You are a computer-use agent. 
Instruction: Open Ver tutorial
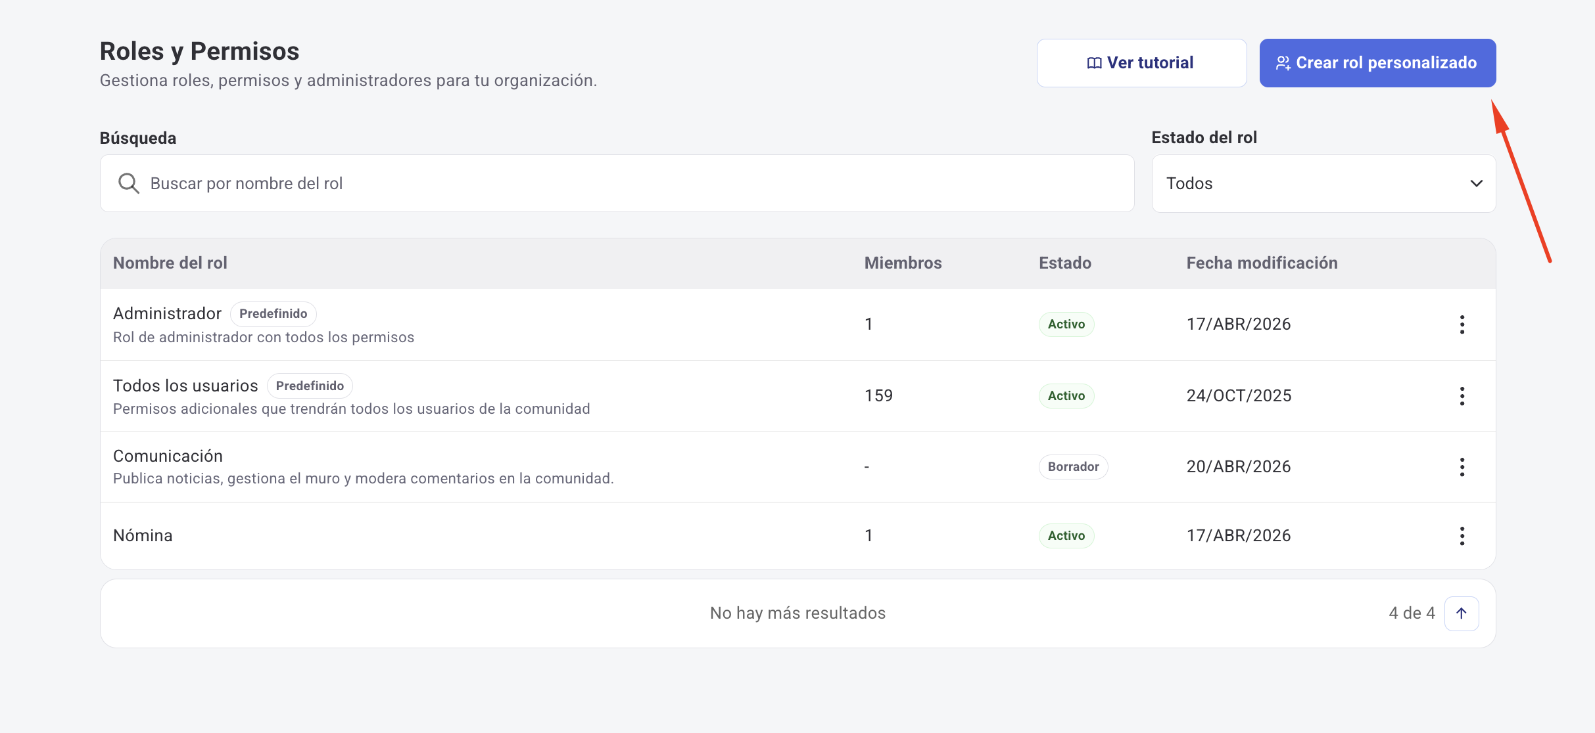[1141, 62]
